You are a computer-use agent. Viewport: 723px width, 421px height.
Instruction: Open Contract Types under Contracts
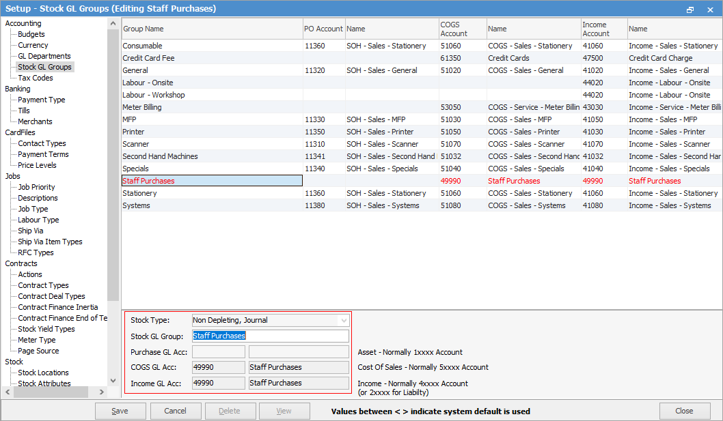tap(43, 285)
